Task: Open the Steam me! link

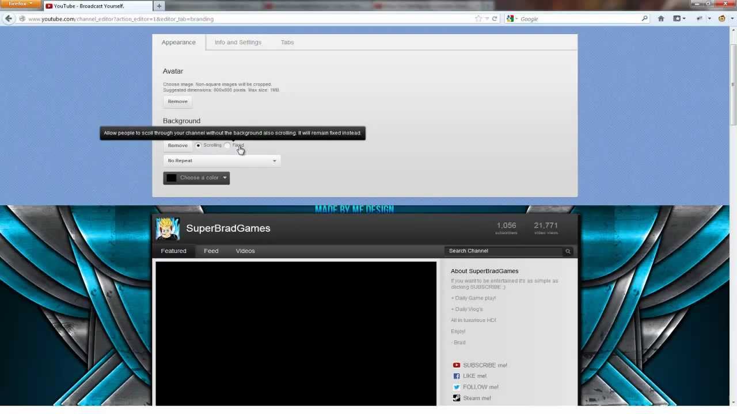Action: click(477, 398)
